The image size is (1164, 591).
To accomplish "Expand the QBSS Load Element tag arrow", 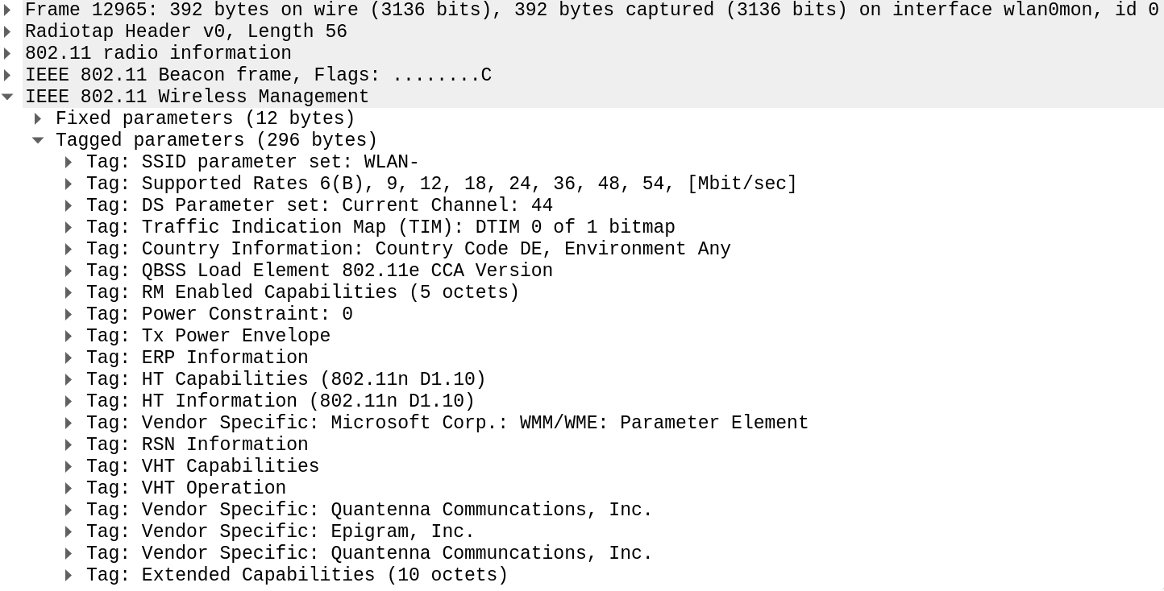I will [69, 271].
